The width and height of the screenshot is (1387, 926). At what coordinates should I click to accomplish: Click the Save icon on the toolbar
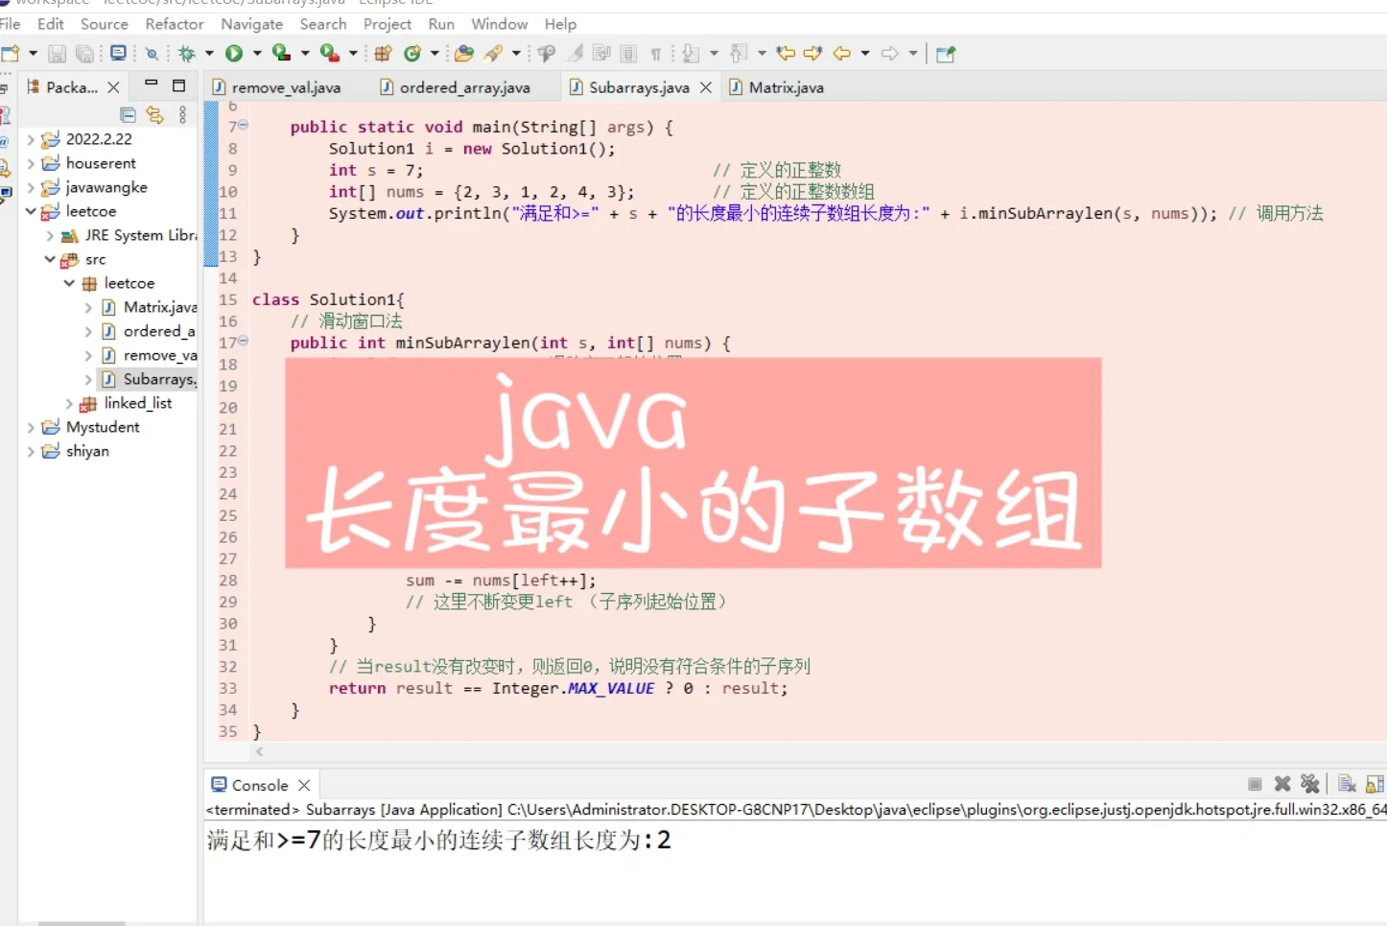click(x=58, y=53)
